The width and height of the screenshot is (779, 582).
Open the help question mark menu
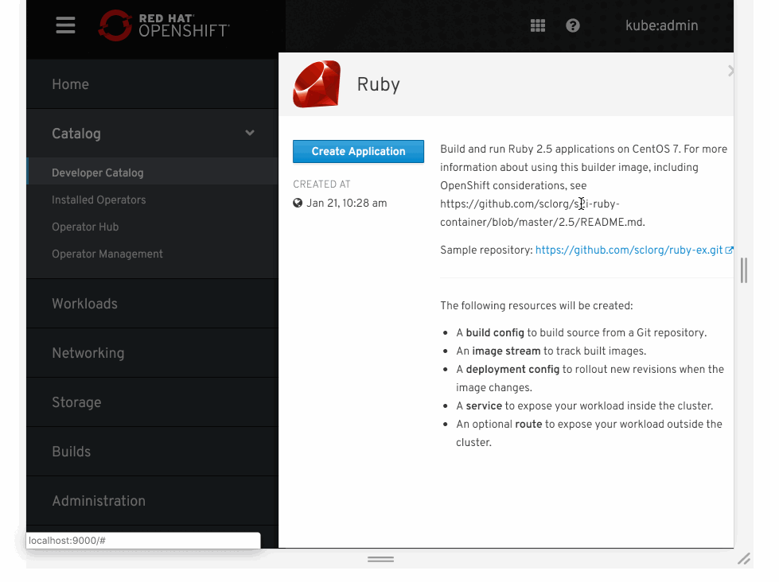573,25
